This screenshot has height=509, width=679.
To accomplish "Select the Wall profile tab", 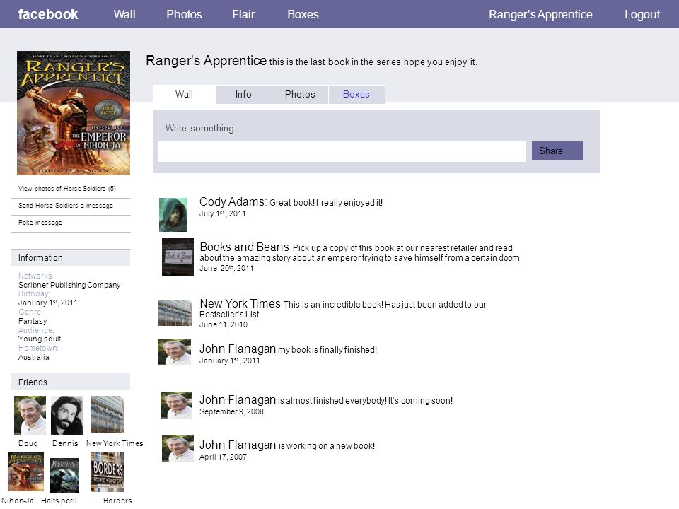I will tap(184, 94).
